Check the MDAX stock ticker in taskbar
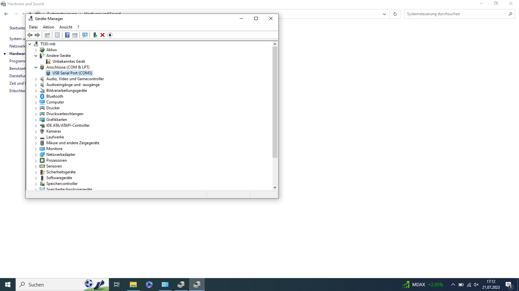Screen dimensions: 519x291 click(422, 285)
